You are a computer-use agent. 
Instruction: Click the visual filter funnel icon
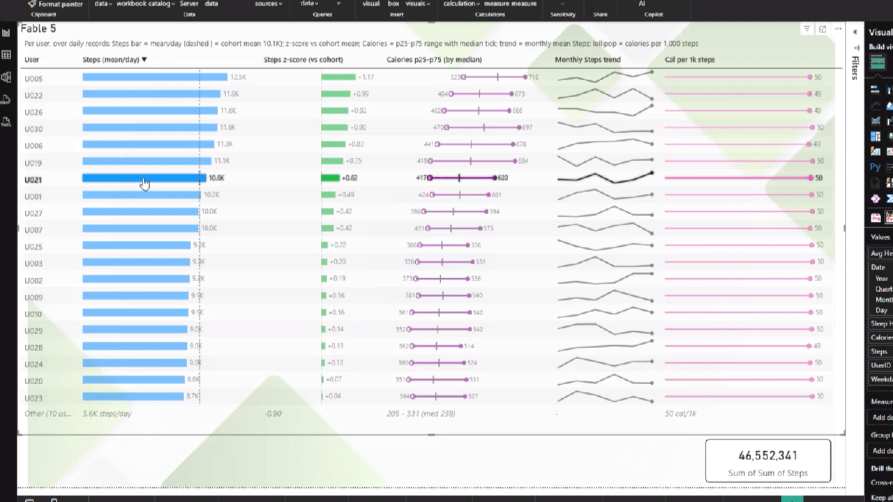click(806, 29)
